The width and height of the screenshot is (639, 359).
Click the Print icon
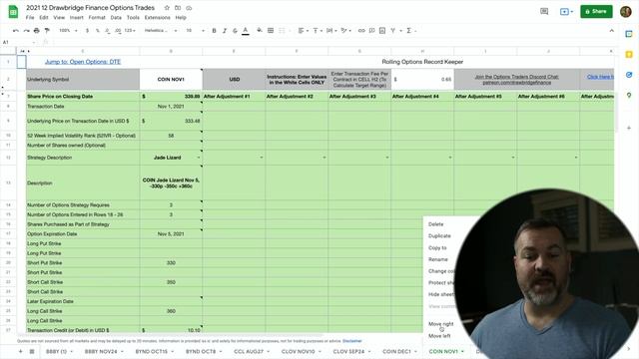[37, 31]
